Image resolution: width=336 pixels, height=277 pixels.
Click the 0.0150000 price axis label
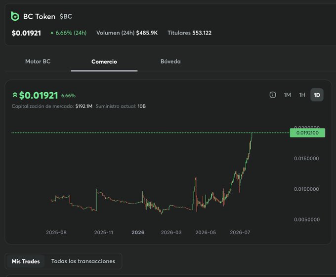306,159
